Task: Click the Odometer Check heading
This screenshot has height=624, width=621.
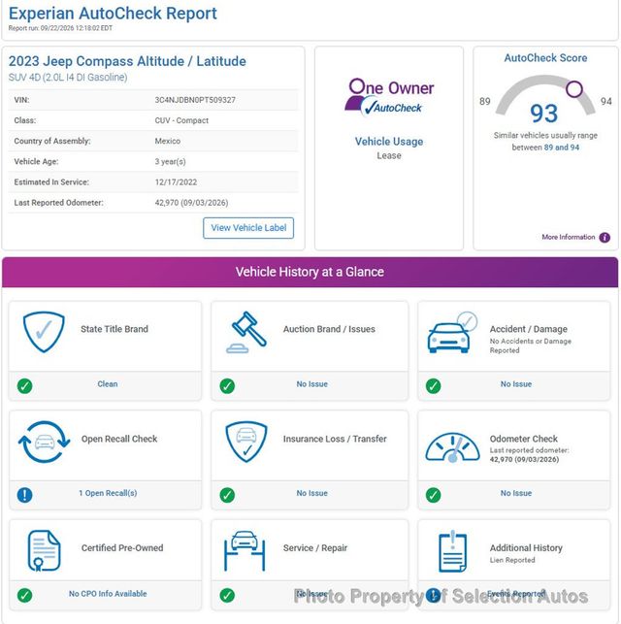Action: 524,439
